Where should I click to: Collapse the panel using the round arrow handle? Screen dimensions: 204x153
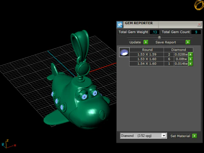[x=159, y=37]
